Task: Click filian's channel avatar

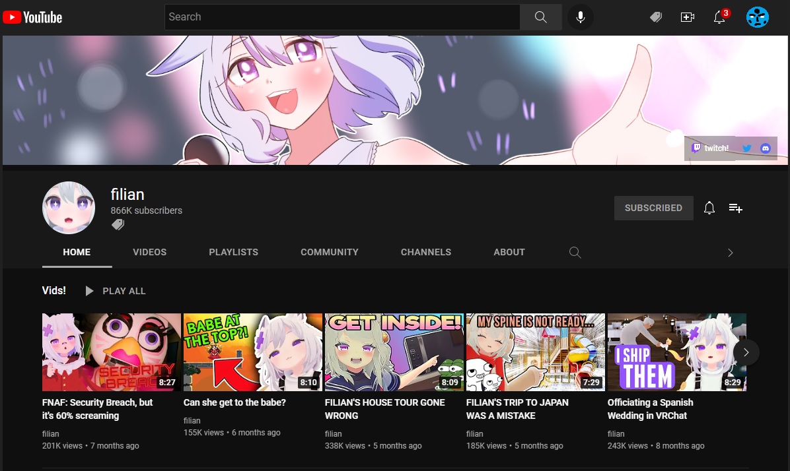Action: click(x=69, y=208)
